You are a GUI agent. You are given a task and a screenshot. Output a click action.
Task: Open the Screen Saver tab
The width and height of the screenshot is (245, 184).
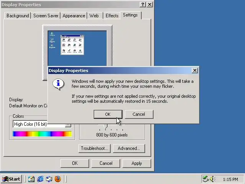tap(46, 16)
